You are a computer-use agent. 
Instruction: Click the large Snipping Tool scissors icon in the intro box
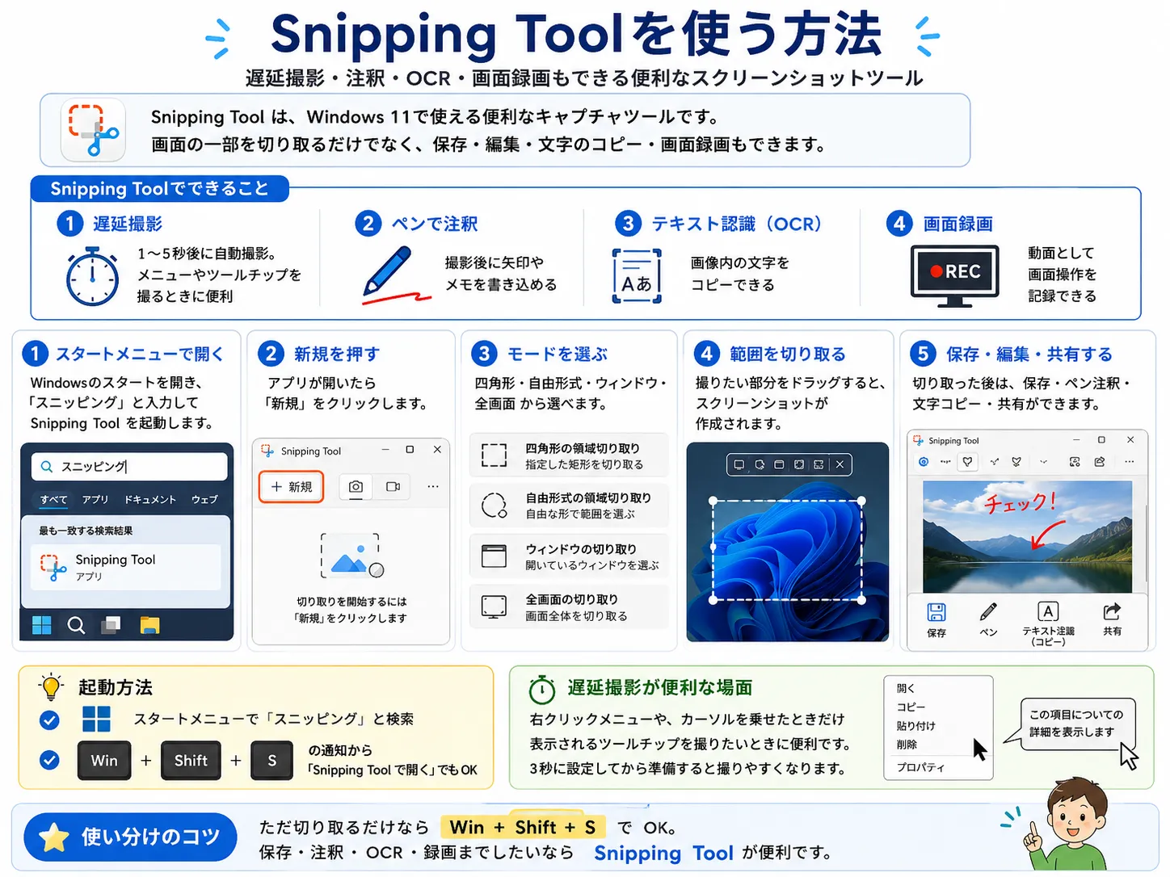[94, 129]
